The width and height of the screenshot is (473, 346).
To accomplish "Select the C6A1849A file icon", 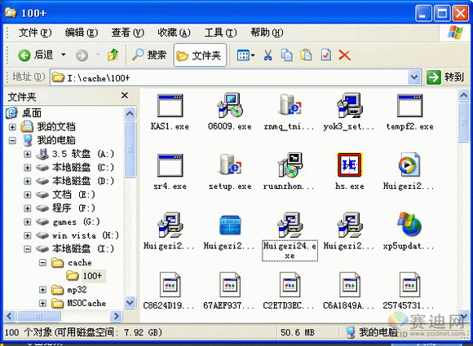I will (x=350, y=285).
